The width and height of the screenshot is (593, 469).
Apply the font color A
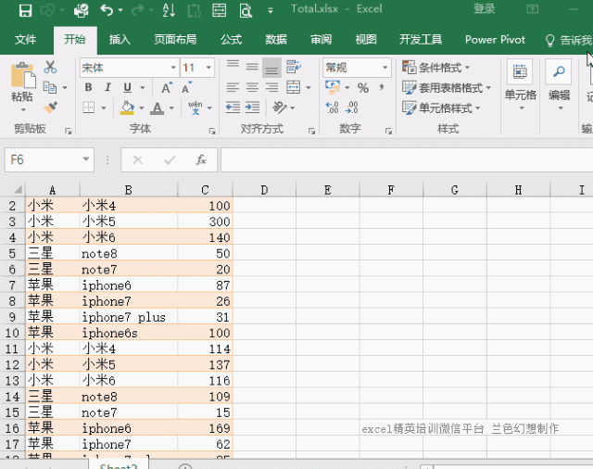[x=157, y=108]
